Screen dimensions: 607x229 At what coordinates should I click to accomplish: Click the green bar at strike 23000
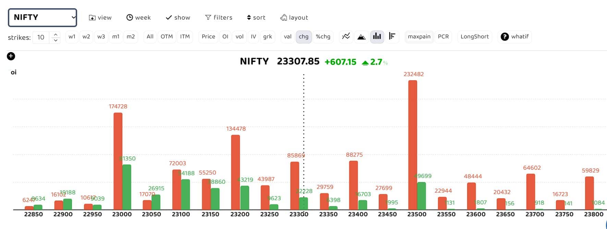[x=127, y=187]
